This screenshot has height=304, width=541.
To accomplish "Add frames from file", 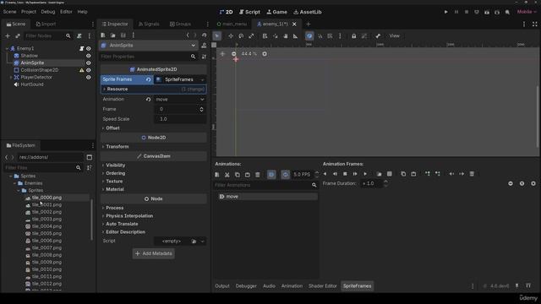I will coord(380,174).
